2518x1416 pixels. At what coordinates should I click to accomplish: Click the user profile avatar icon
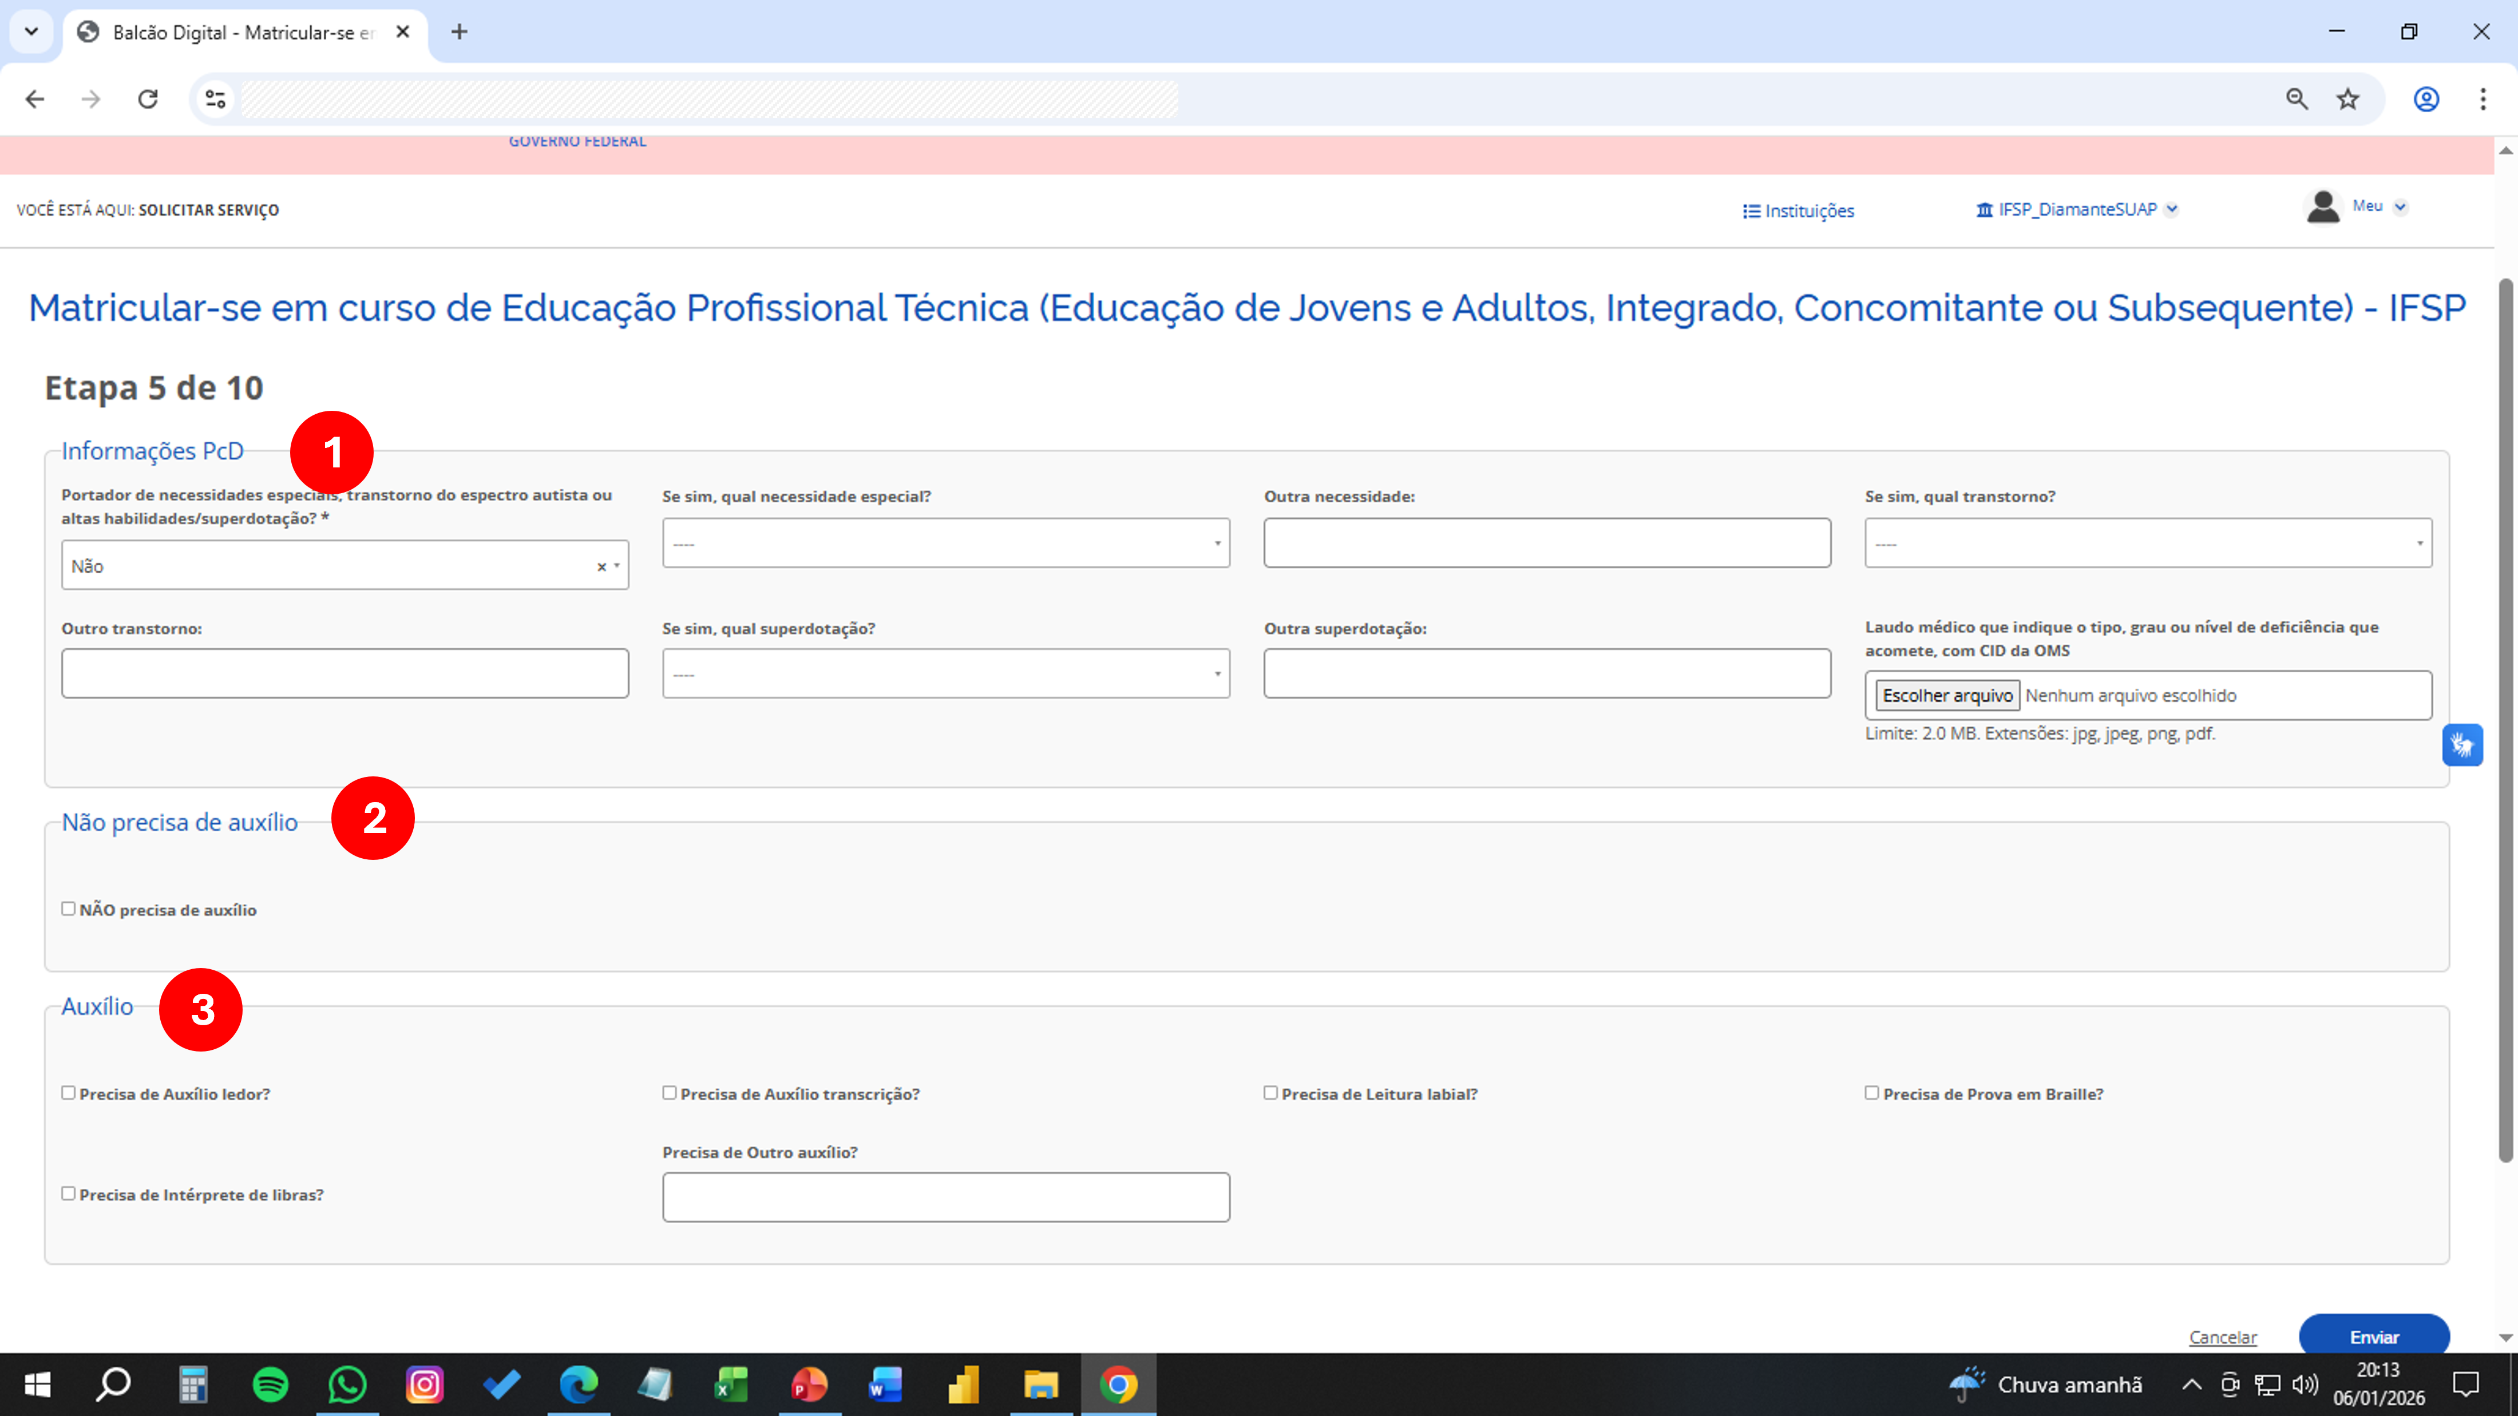pos(2322,207)
